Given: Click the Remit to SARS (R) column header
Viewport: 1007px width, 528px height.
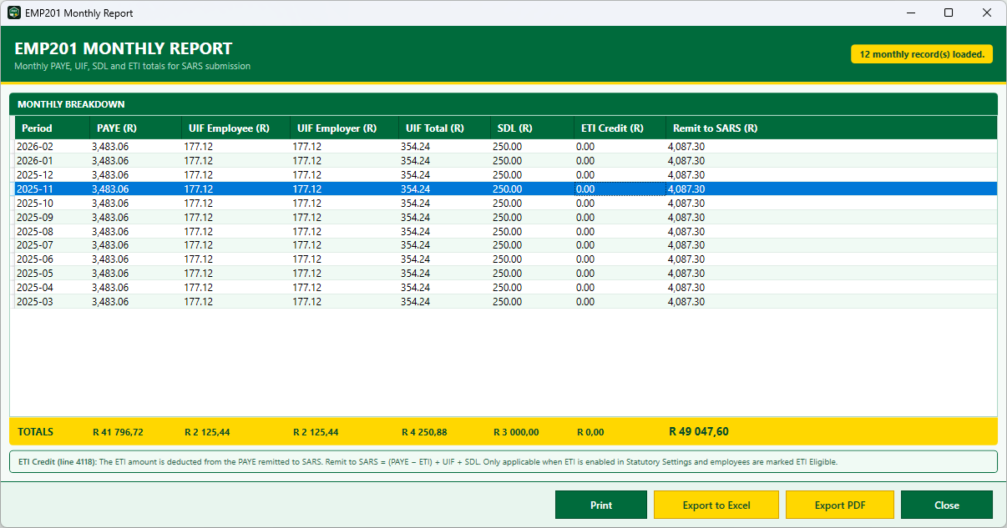Looking at the screenshot, I should tap(832, 128).
